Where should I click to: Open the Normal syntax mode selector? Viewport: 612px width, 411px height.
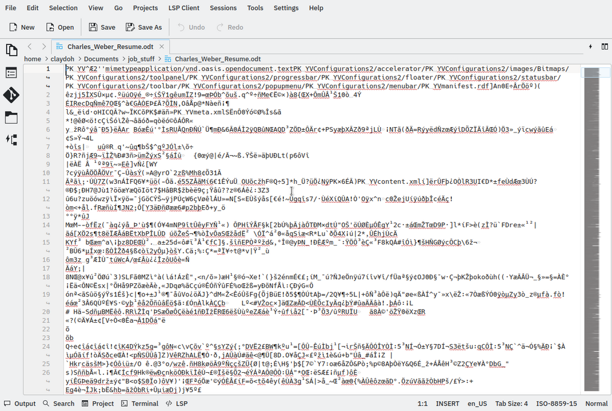596,404
